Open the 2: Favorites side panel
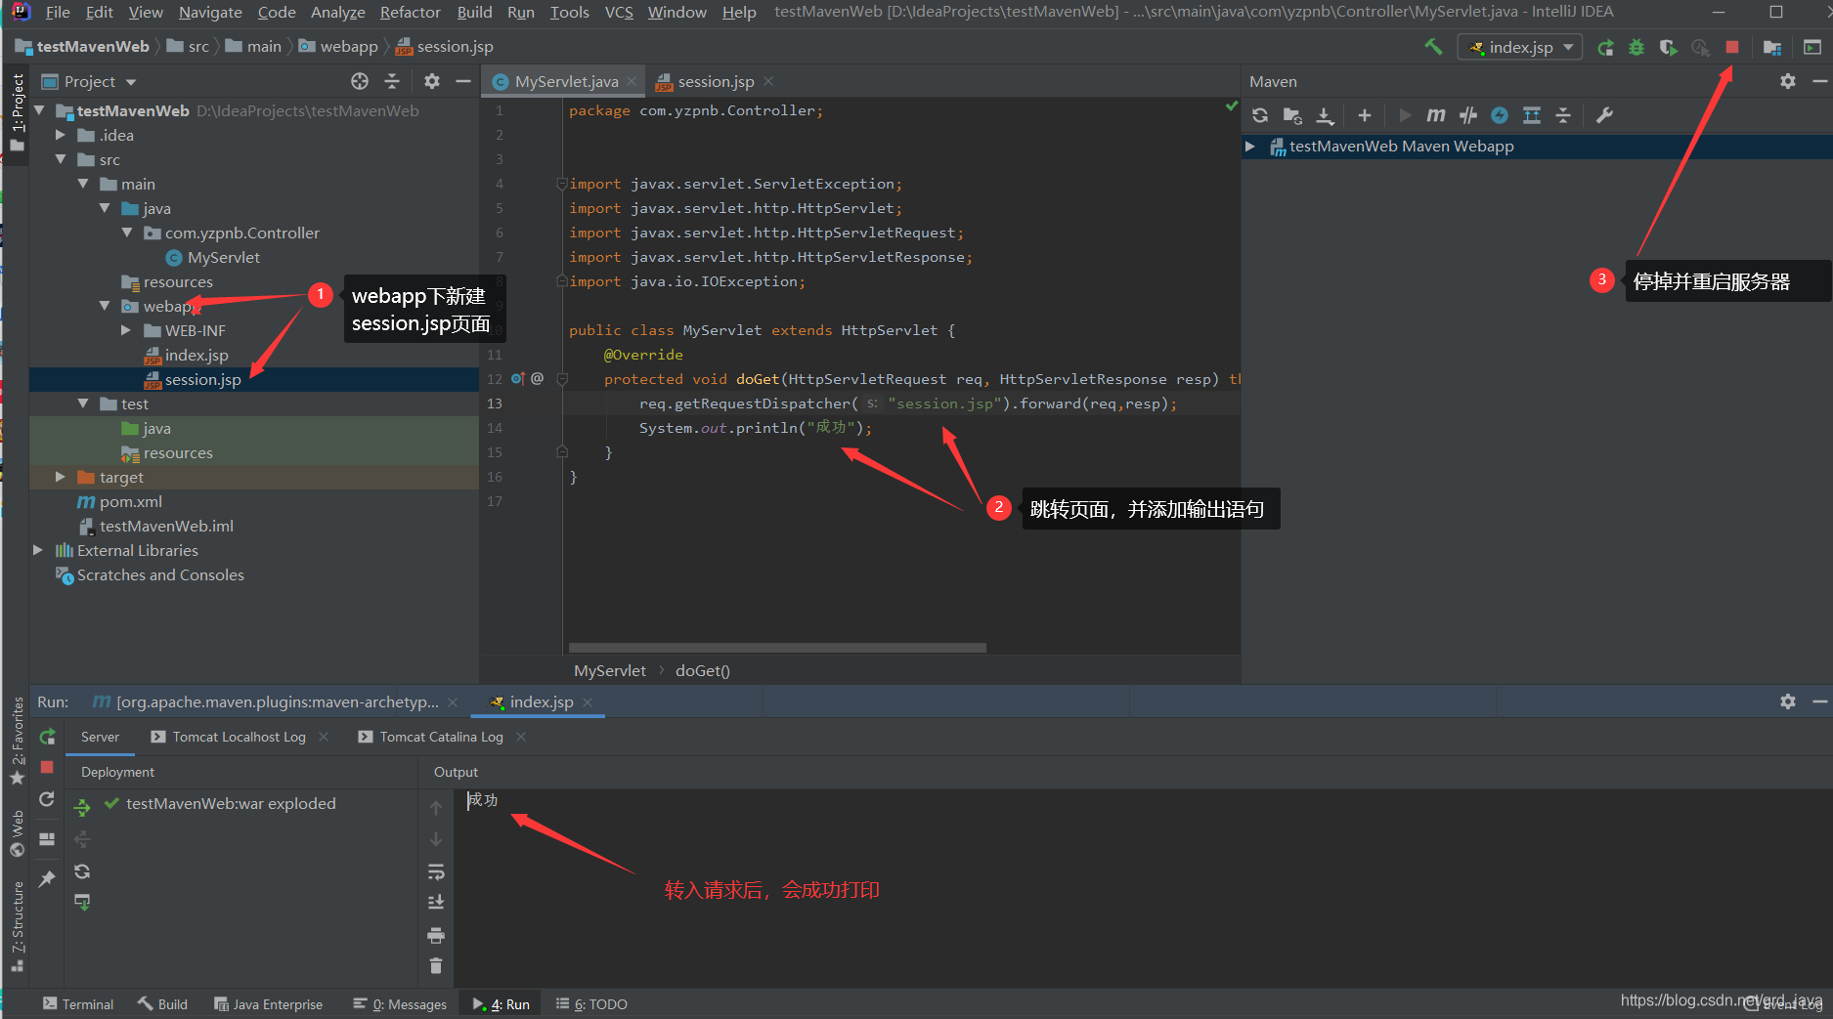The width and height of the screenshot is (1833, 1019). 17,741
